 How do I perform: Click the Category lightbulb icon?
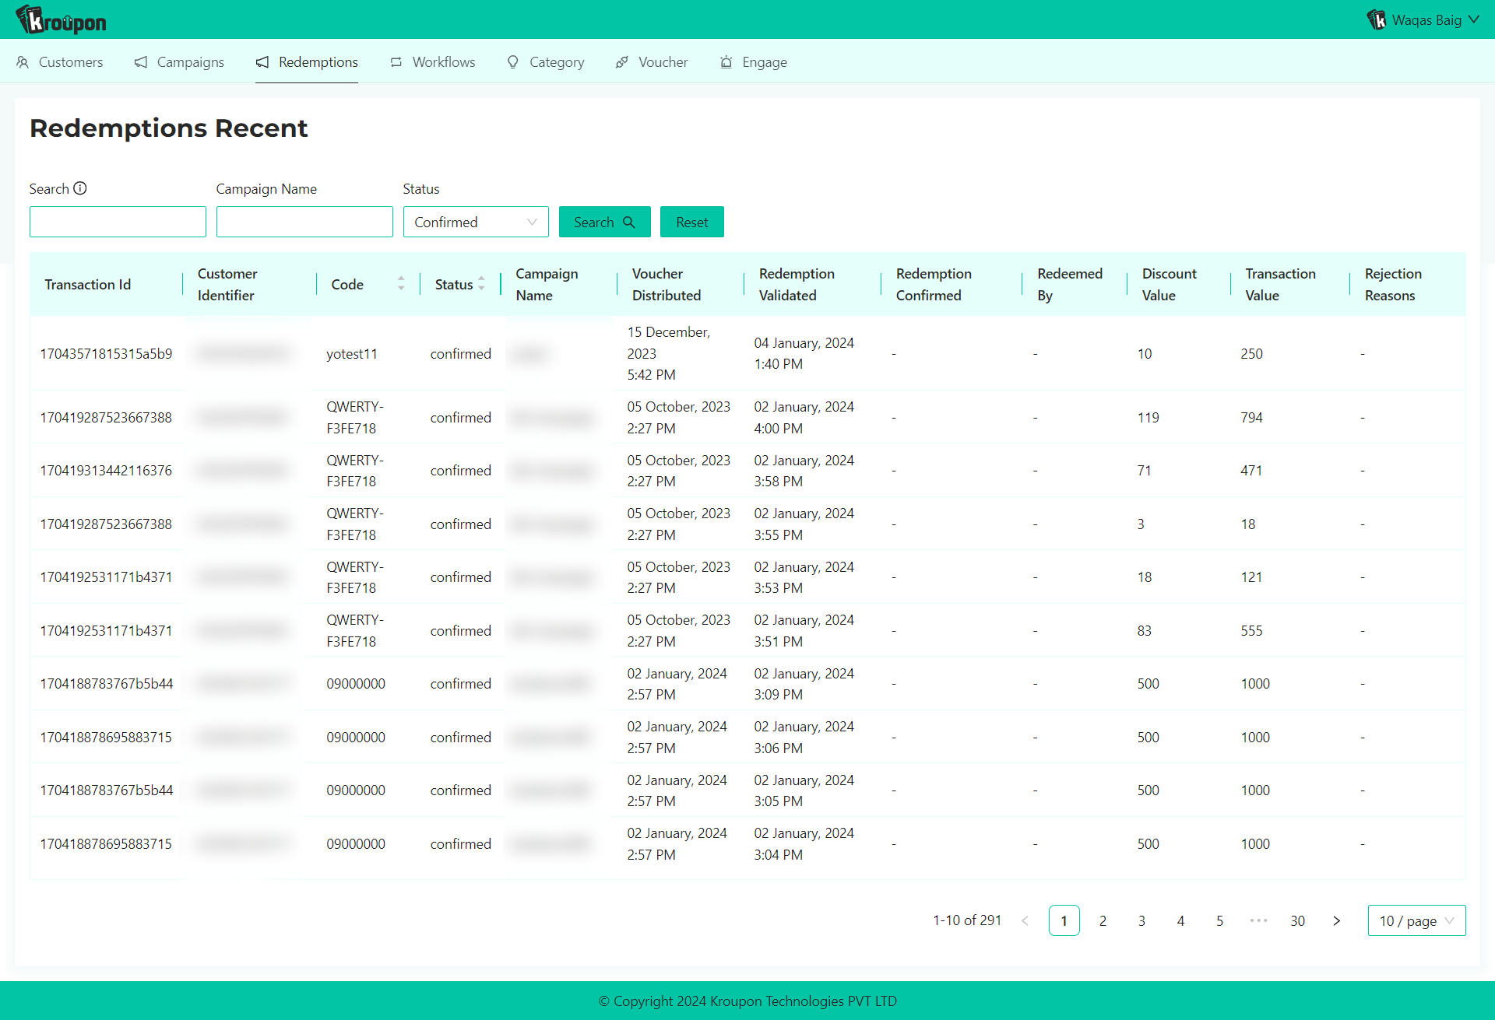click(x=513, y=62)
